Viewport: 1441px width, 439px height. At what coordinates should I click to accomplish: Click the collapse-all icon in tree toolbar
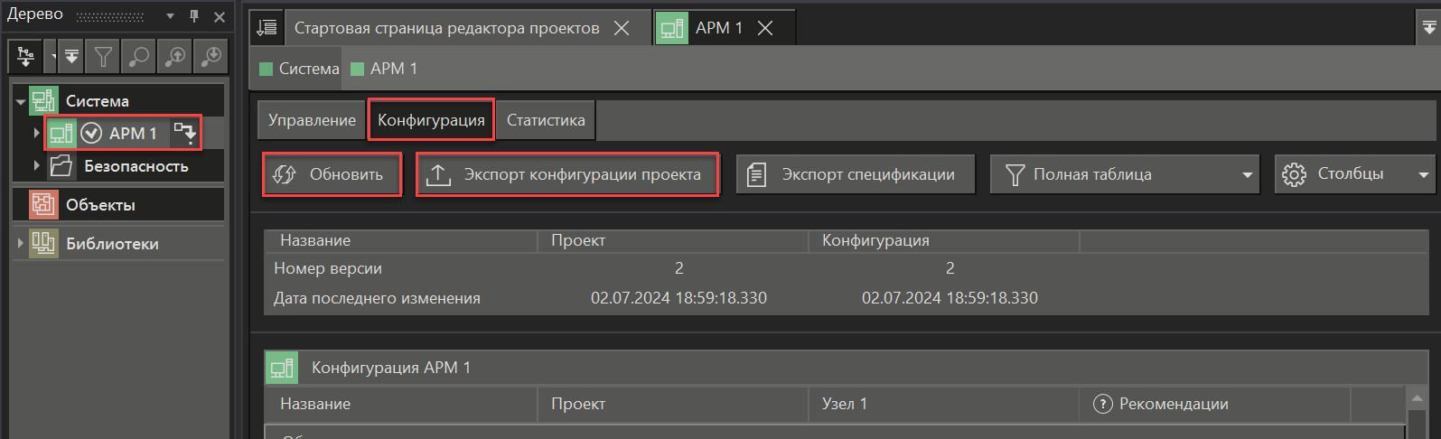(71, 58)
